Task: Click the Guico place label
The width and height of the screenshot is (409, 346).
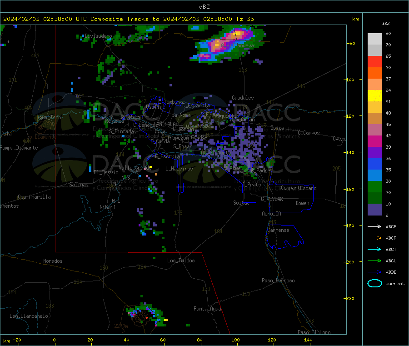Action: [277, 128]
